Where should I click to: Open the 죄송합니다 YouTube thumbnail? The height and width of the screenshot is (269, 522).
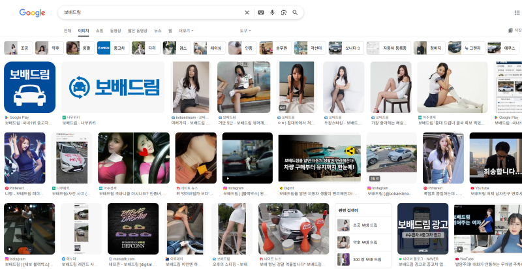(496, 158)
